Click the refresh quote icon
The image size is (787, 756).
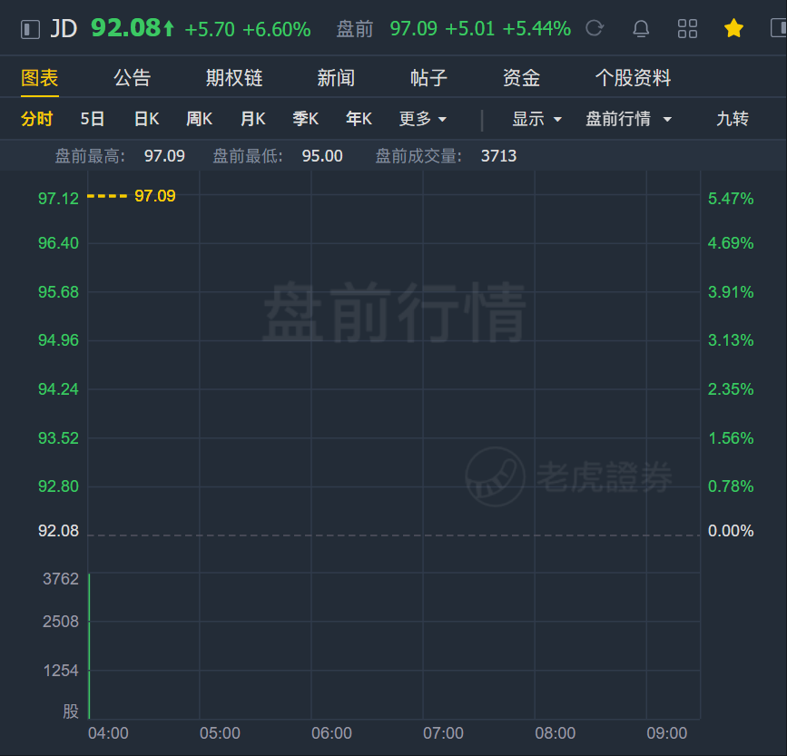pos(595,28)
